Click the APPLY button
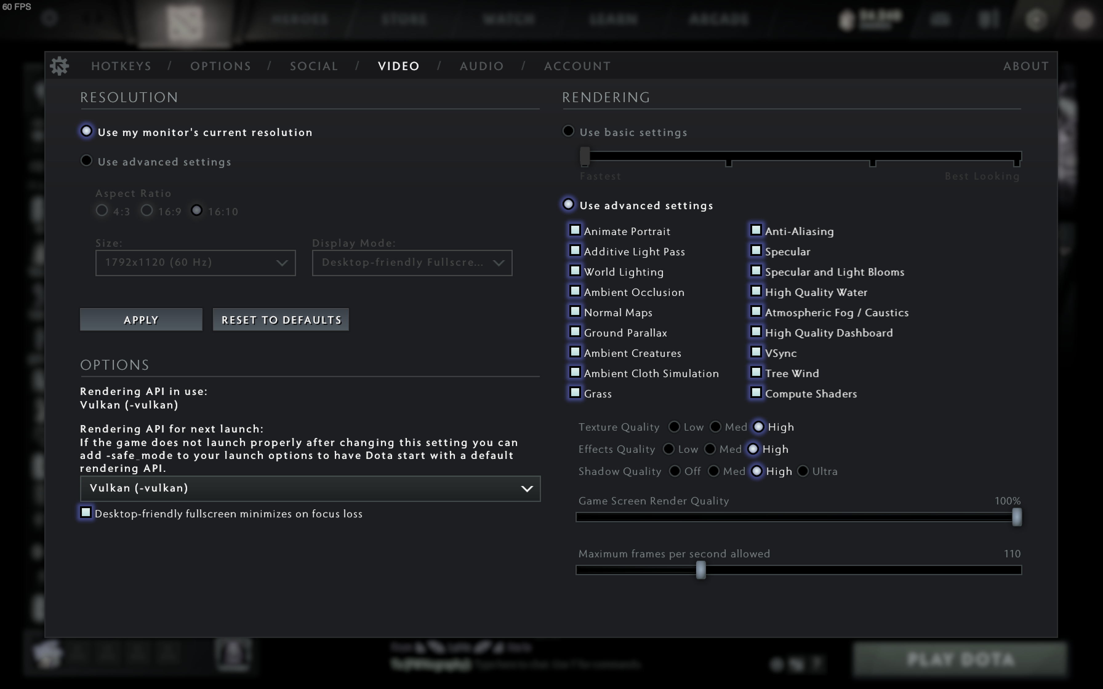 click(141, 319)
